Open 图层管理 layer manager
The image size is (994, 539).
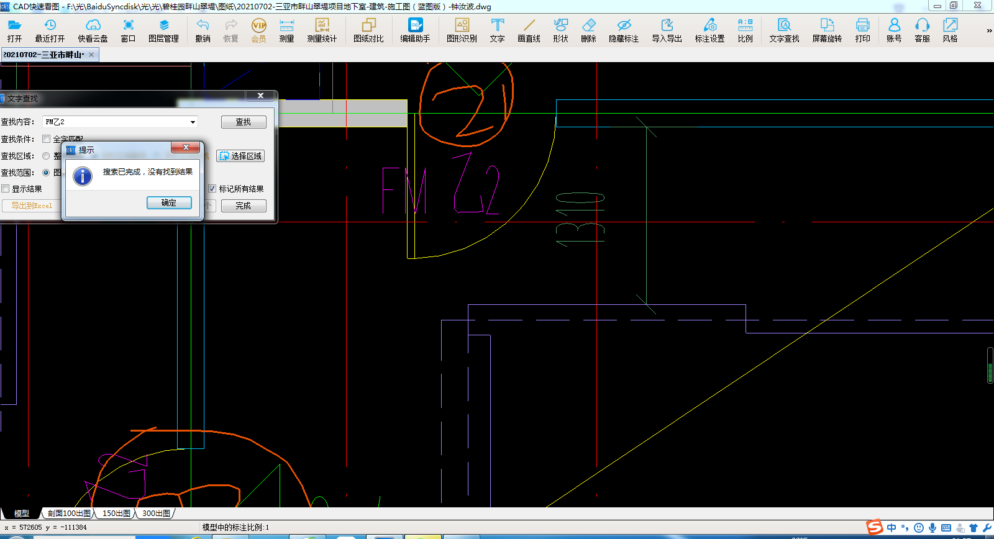163,30
